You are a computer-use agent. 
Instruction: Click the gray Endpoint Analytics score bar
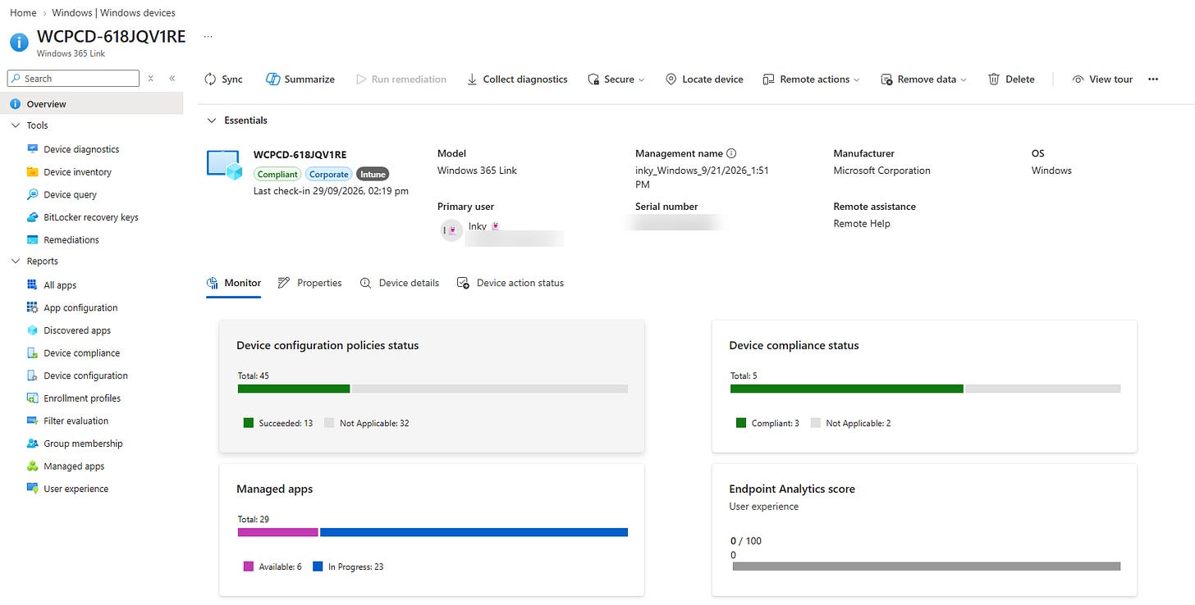coord(927,566)
